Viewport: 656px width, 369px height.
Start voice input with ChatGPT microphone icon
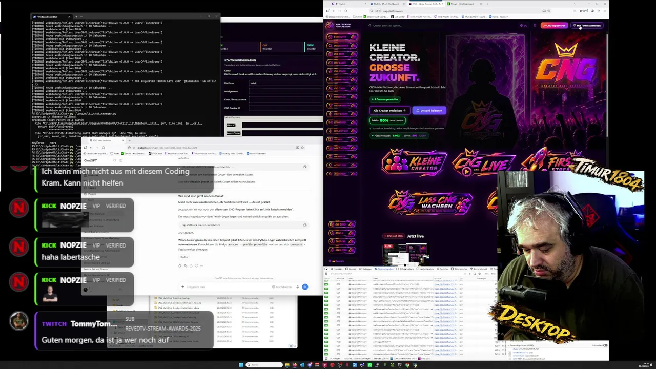click(297, 287)
